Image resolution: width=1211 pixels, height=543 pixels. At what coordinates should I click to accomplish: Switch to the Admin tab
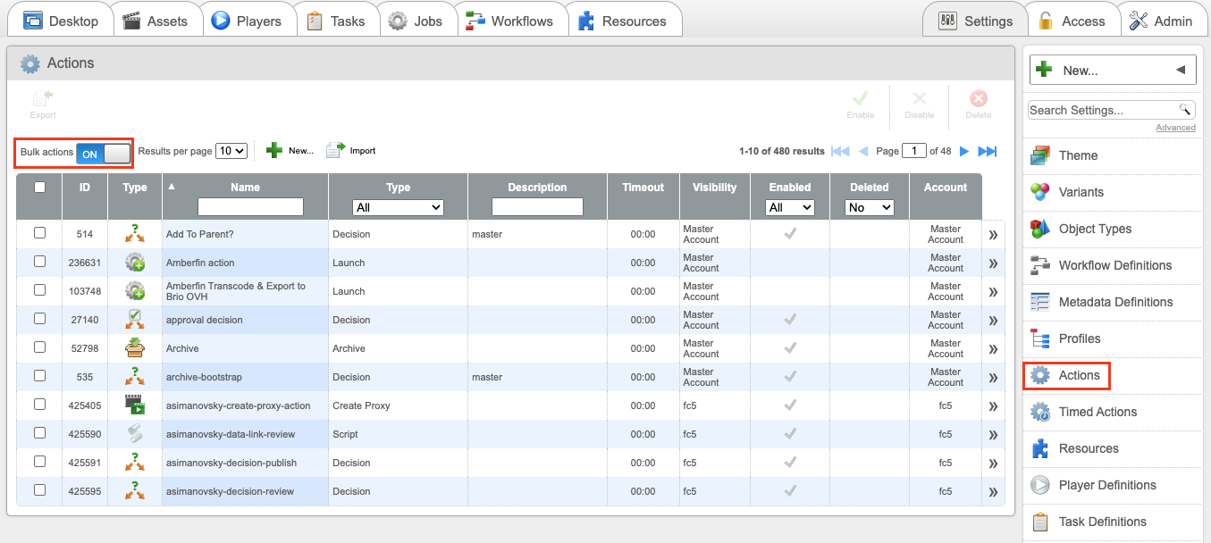(x=1162, y=21)
